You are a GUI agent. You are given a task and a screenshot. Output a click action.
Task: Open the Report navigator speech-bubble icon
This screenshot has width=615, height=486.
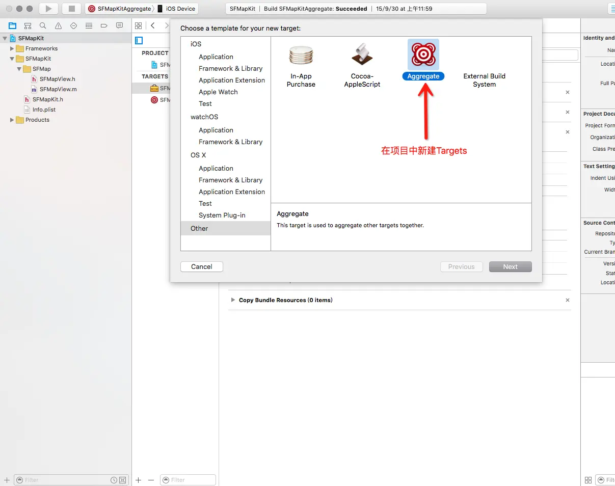119,25
